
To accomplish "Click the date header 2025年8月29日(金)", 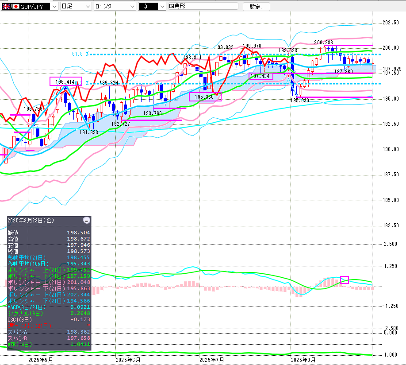I will [31, 221].
